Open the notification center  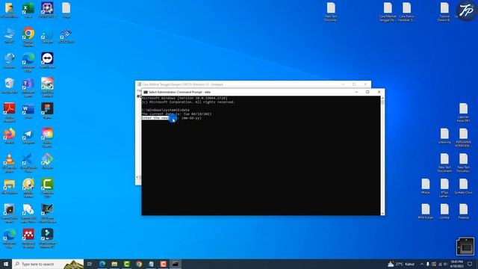[470, 264]
